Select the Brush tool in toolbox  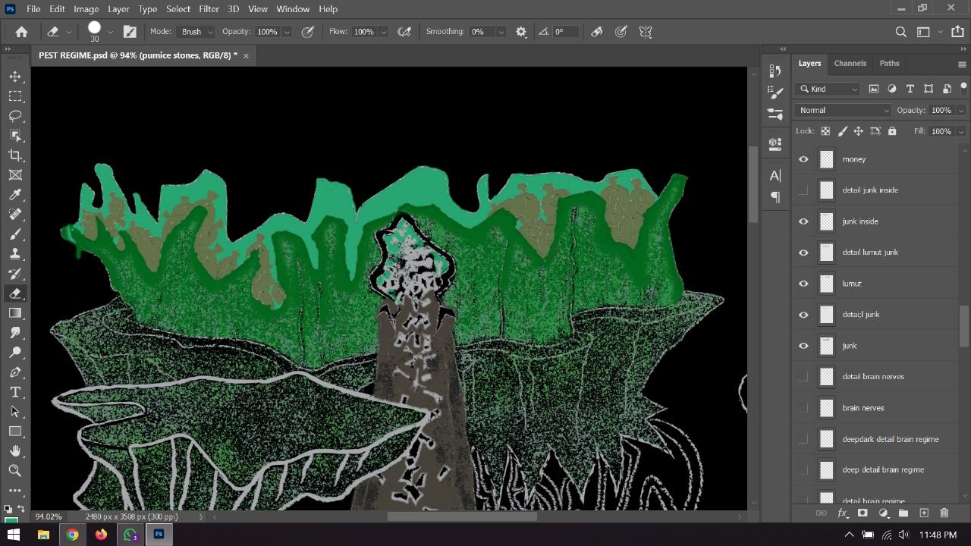[15, 234]
